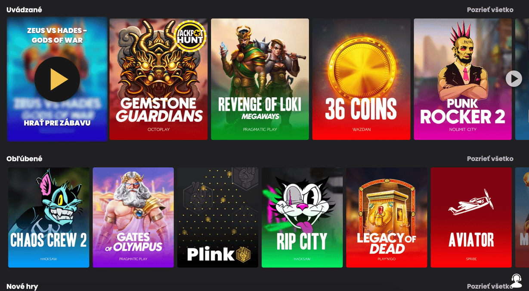Click Pozrieť všetko for Obľúbené section

coord(490,159)
